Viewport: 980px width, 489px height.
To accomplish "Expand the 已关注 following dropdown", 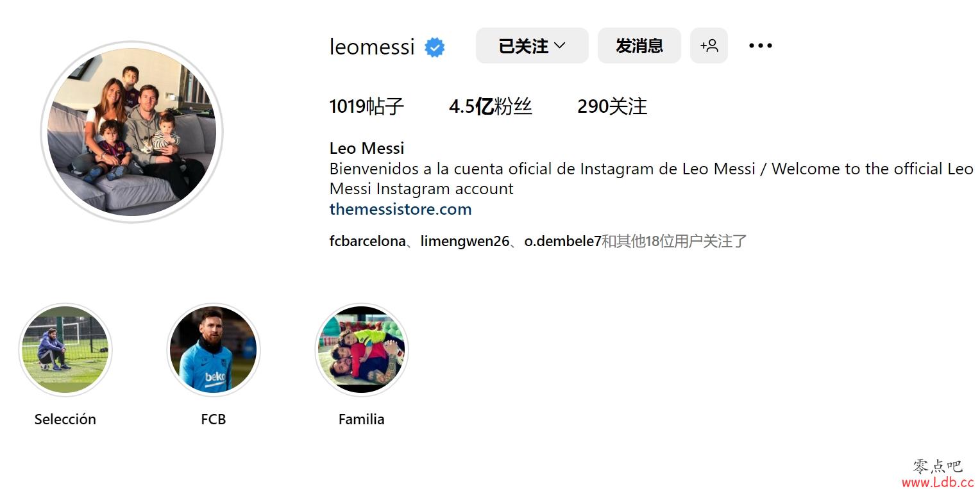I will [x=532, y=46].
